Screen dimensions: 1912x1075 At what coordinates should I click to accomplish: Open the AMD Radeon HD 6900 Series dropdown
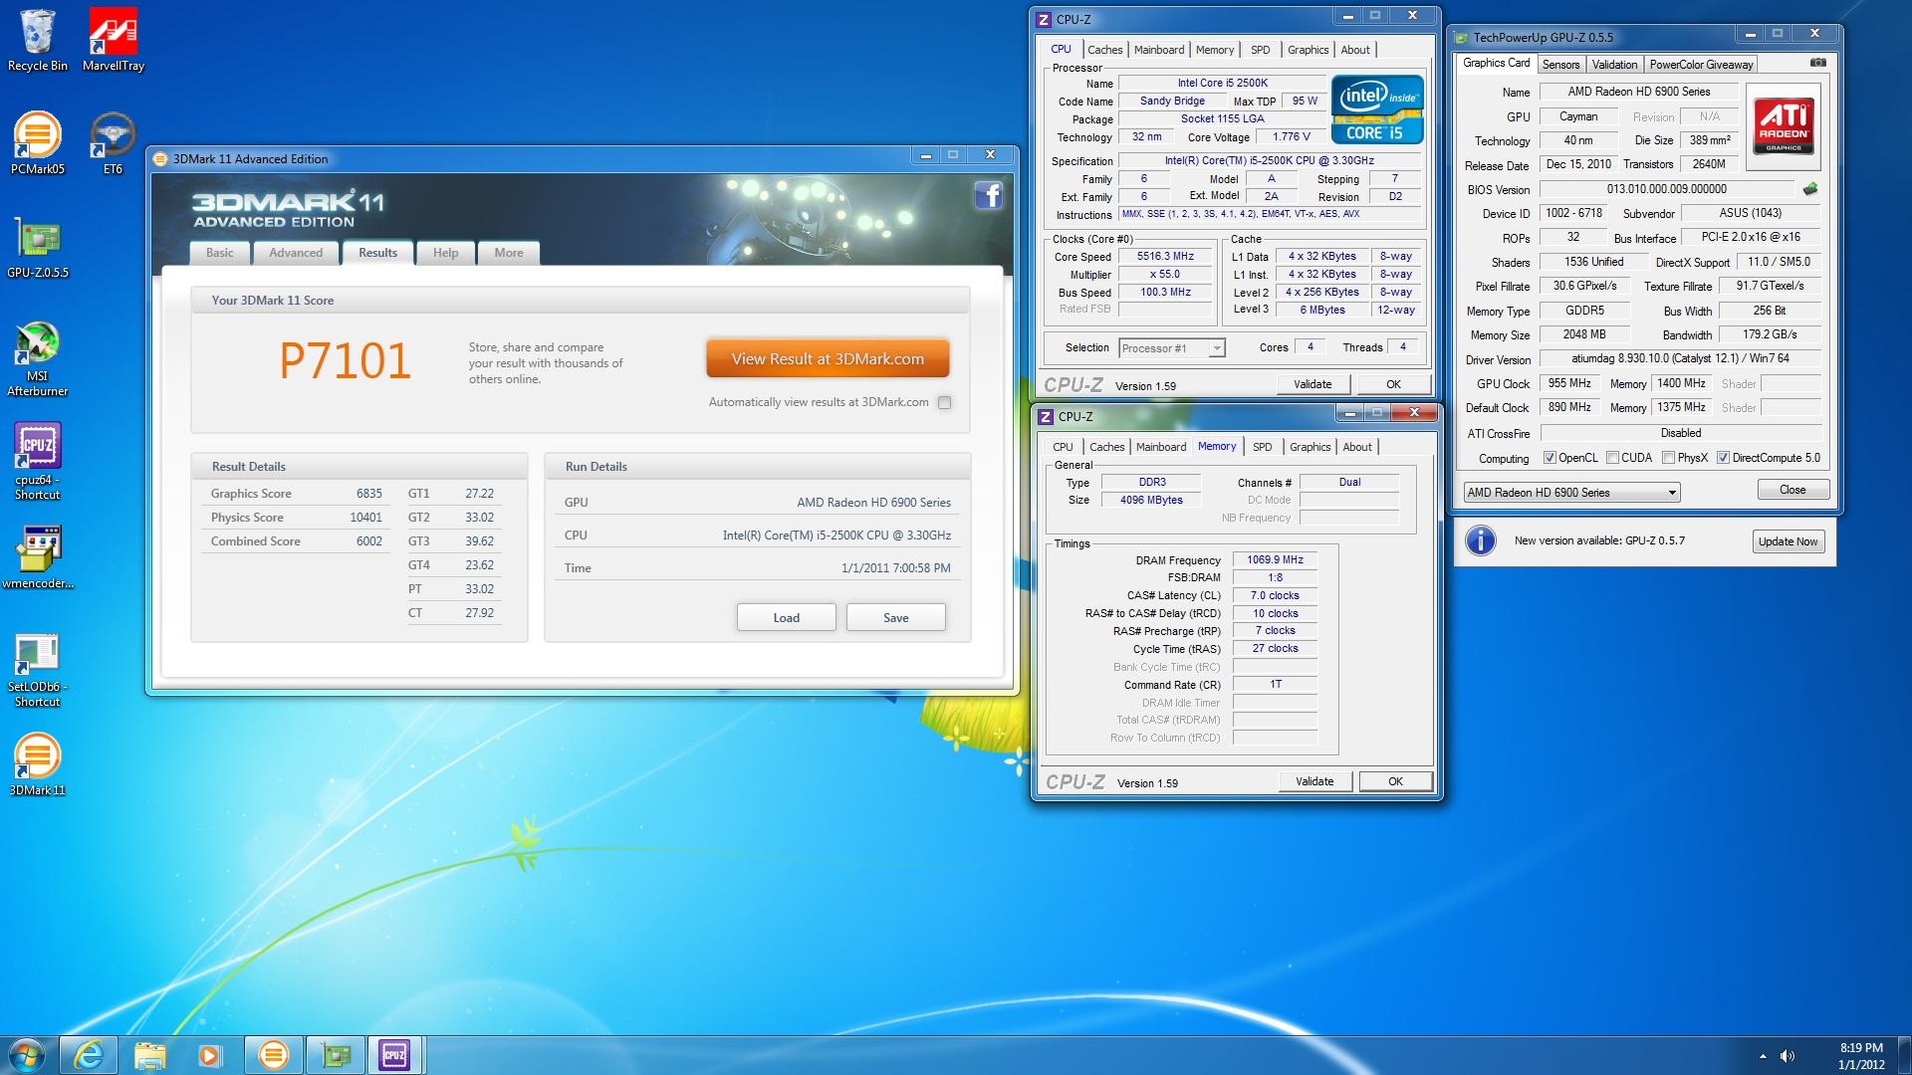(1571, 492)
